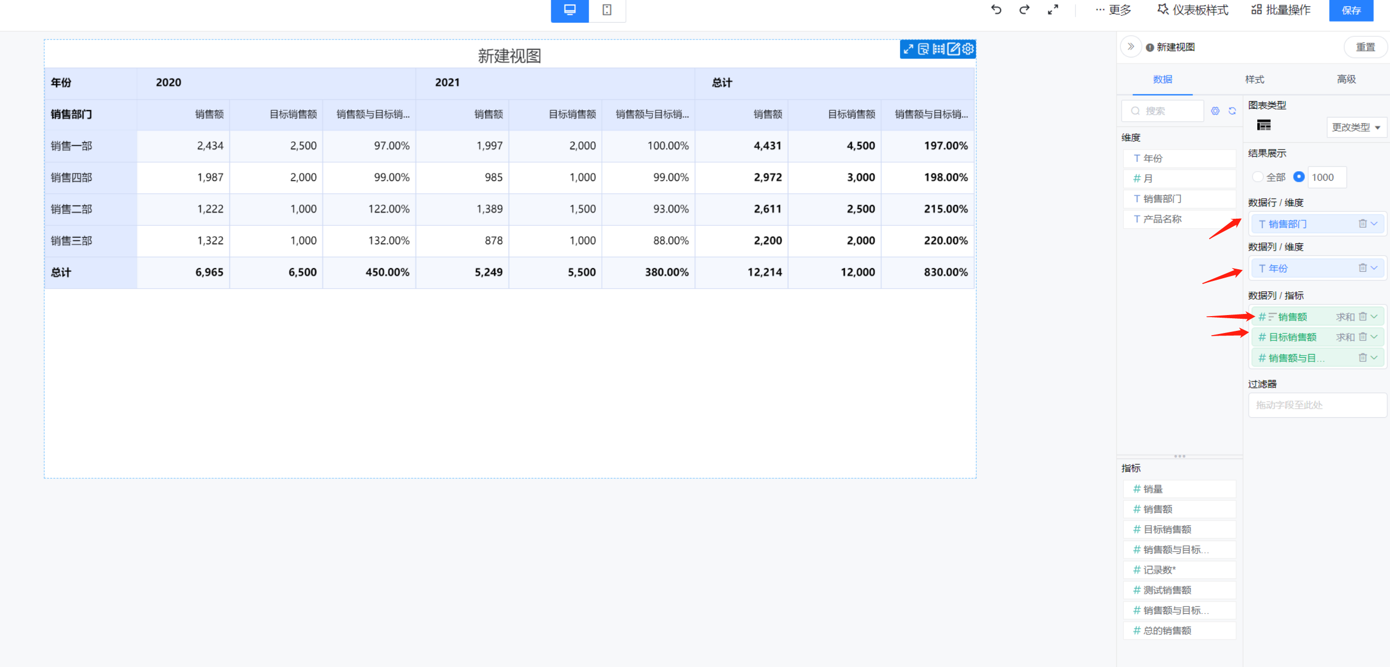
Task: Click refresh icon beside field search
Action: click(1232, 111)
